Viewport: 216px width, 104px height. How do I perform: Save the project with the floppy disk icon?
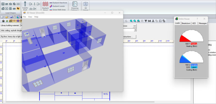coord(11,17)
